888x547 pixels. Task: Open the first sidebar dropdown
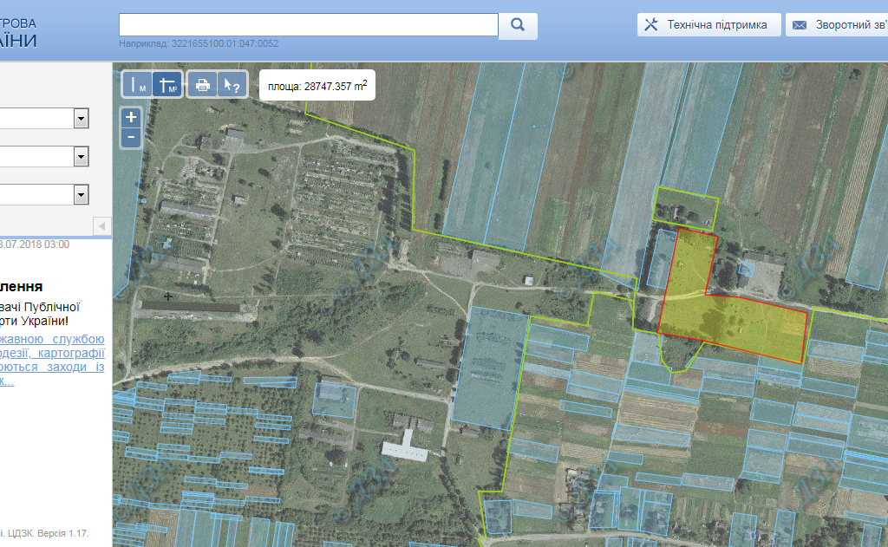[x=82, y=118]
